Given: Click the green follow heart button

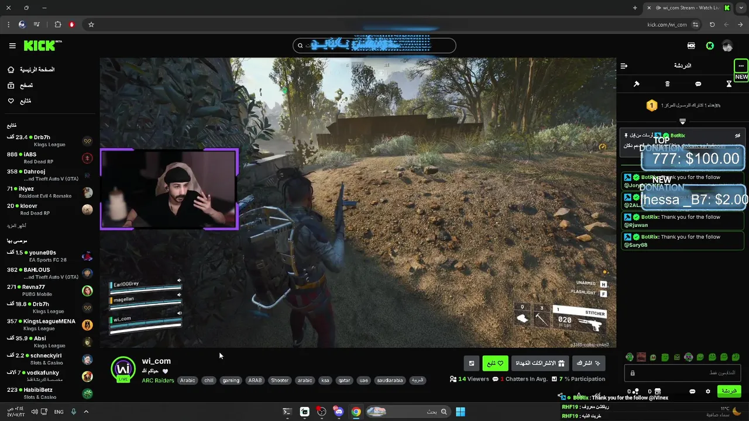Looking at the screenshot, I should (495, 363).
